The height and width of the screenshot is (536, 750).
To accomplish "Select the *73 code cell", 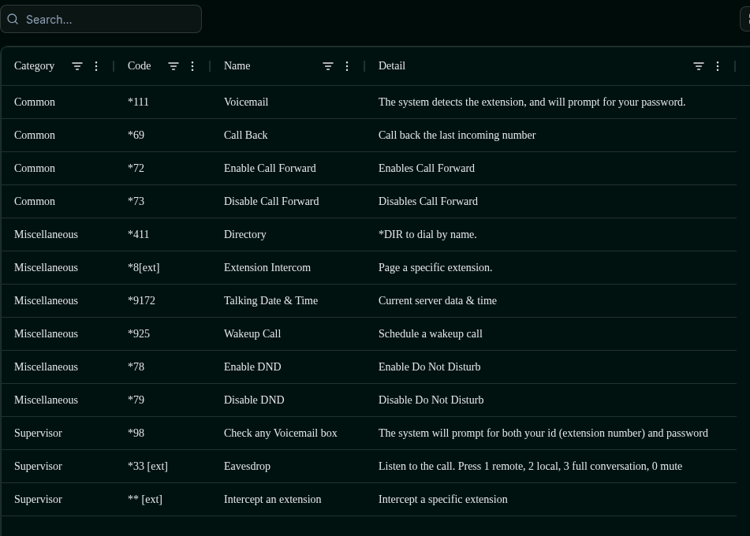I will click(x=136, y=201).
